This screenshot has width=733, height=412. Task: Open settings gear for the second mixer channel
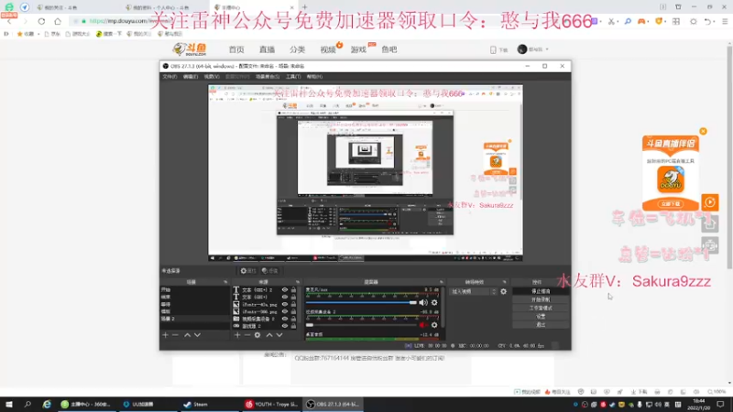click(x=434, y=325)
